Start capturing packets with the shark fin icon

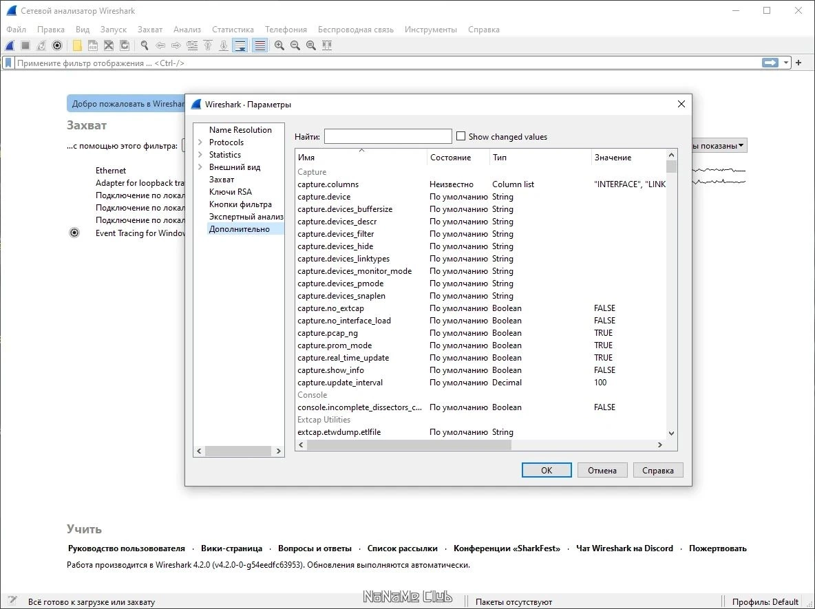pyautogui.click(x=10, y=45)
